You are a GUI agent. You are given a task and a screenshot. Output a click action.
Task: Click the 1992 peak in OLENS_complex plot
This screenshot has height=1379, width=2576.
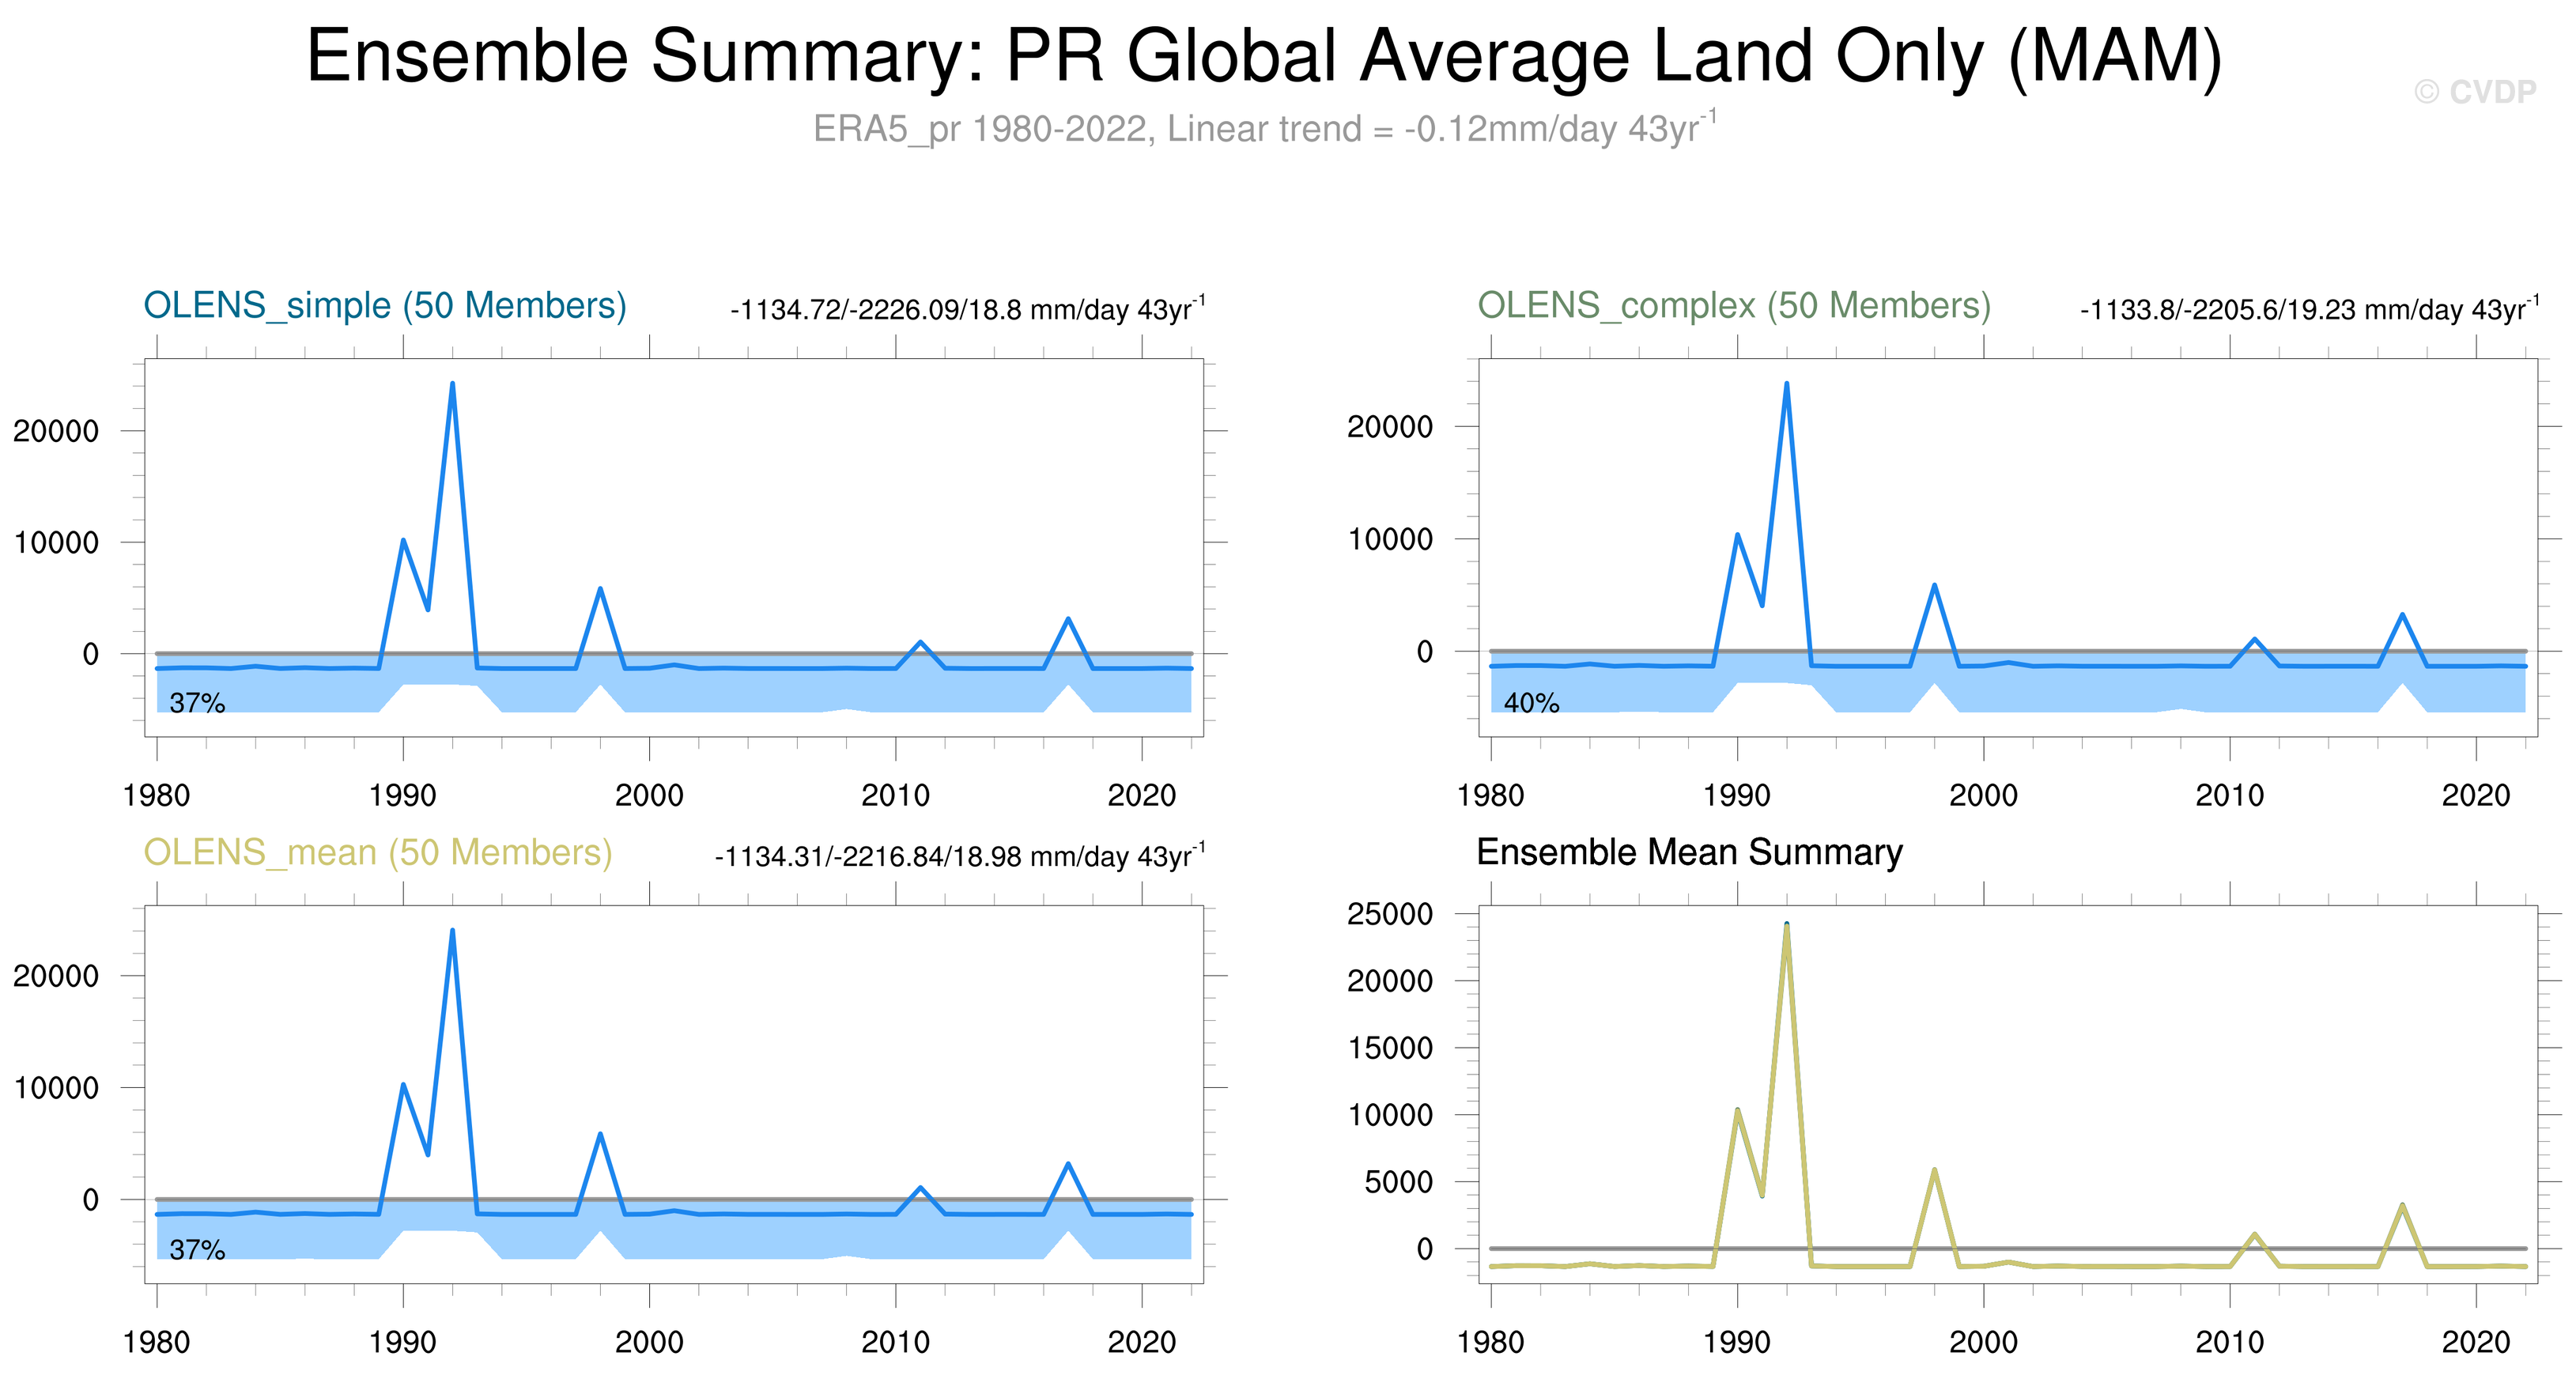pos(1786,385)
